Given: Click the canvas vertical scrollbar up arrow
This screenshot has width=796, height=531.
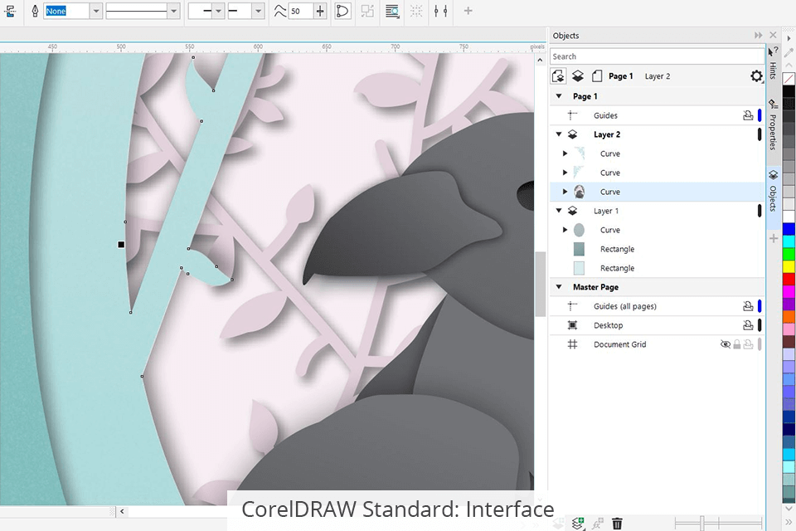Looking at the screenshot, I should (540, 60).
